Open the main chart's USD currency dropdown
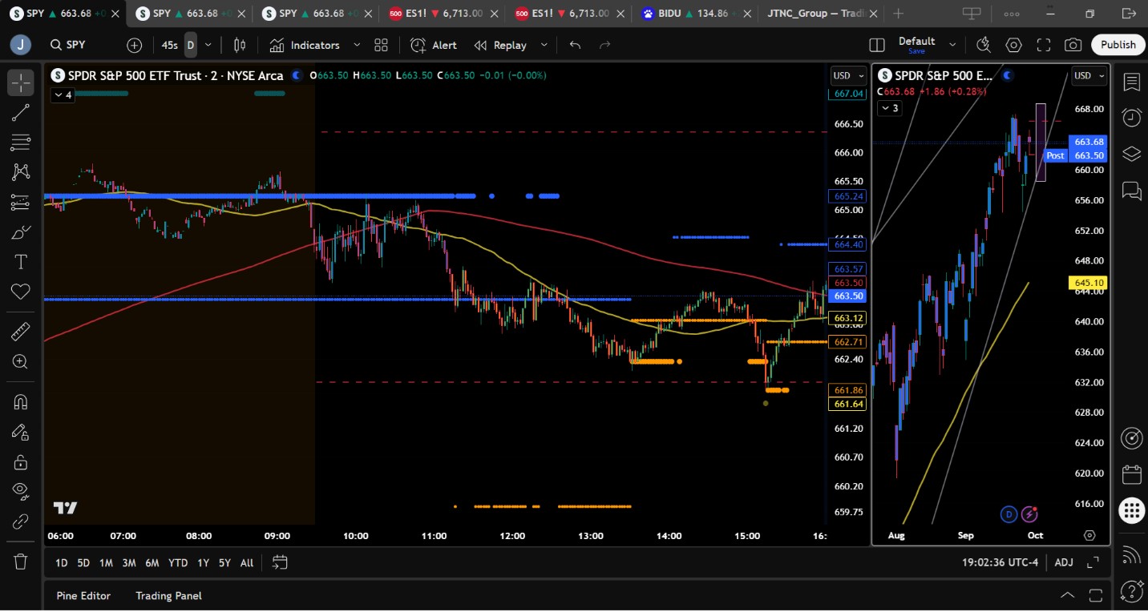This screenshot has width=1148, height=612. (x=848, y=75)
